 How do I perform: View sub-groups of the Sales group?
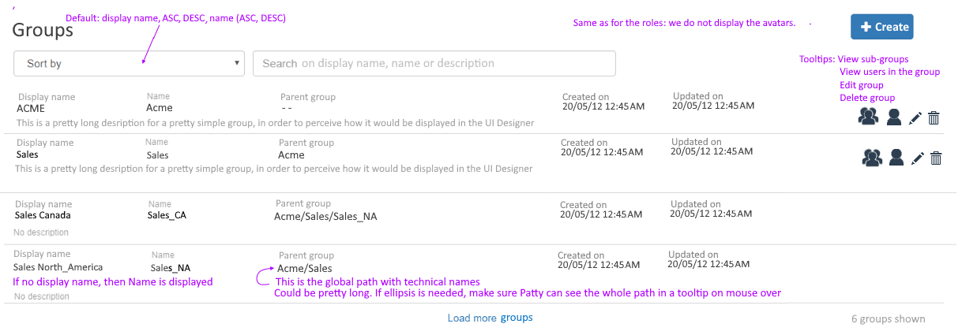pos(871,158)
